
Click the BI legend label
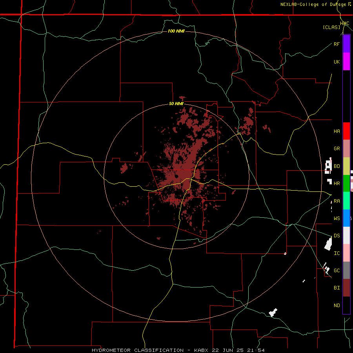[337, 288]
